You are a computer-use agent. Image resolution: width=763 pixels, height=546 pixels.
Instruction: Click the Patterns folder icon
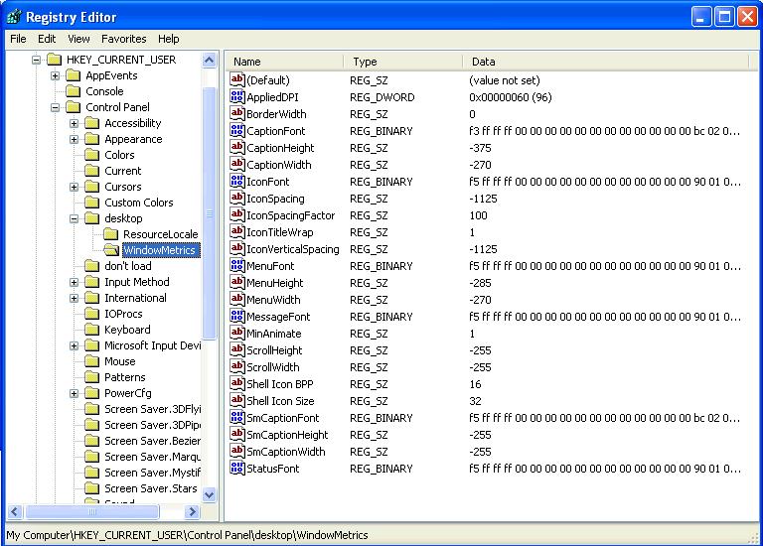click(92, 377)
